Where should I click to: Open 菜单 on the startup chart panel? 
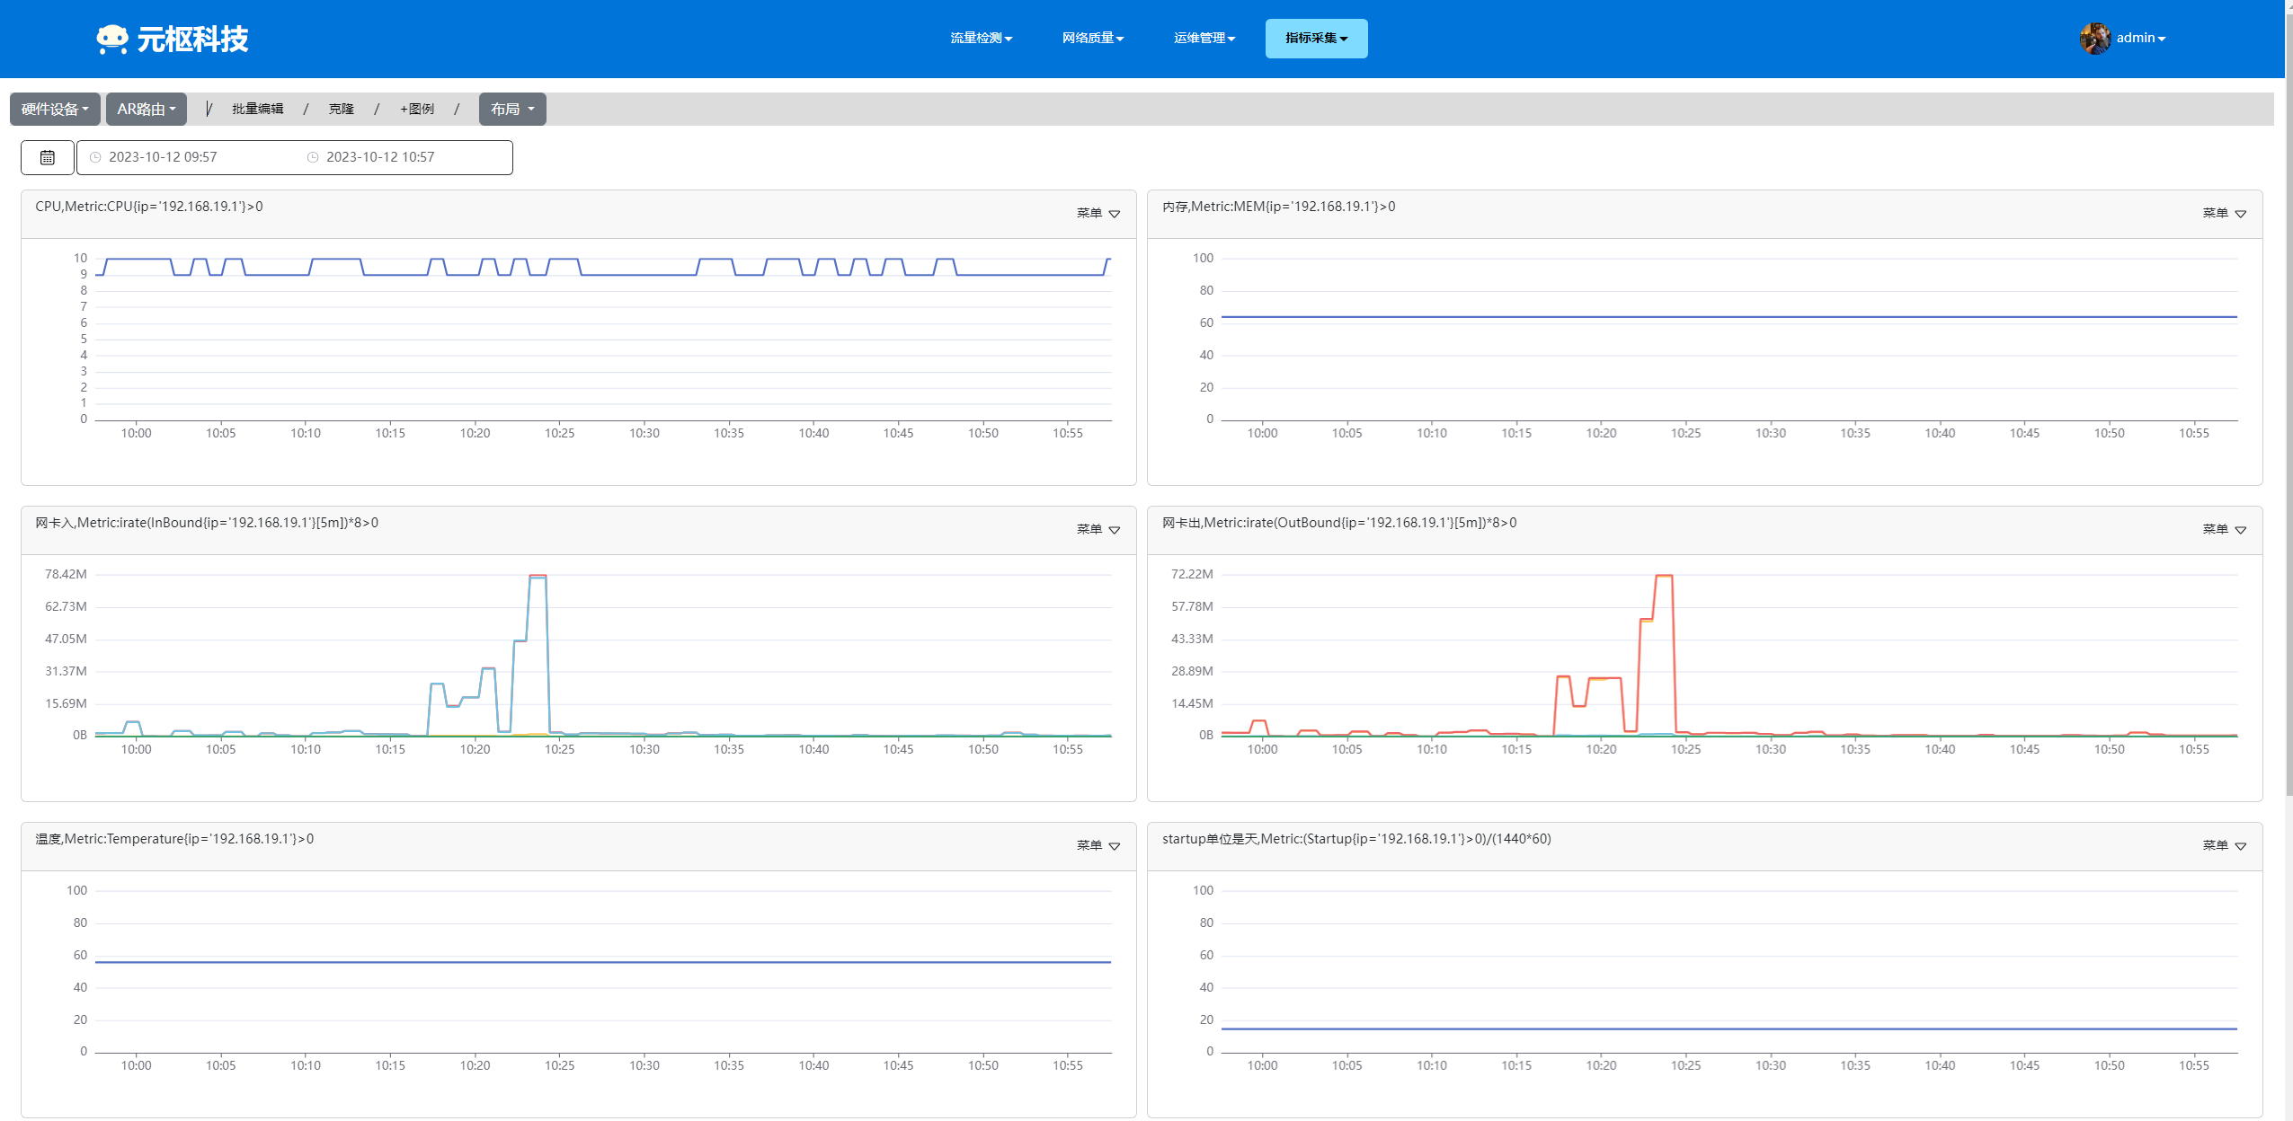(2225, 845)
